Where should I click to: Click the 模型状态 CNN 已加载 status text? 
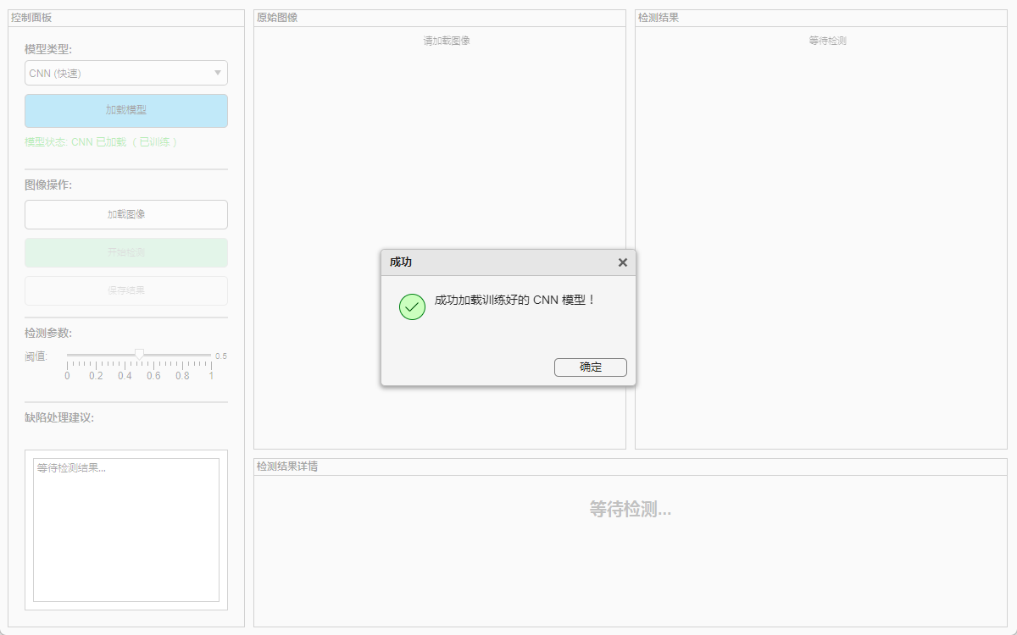pyautogui.click(x=102, y=142)
